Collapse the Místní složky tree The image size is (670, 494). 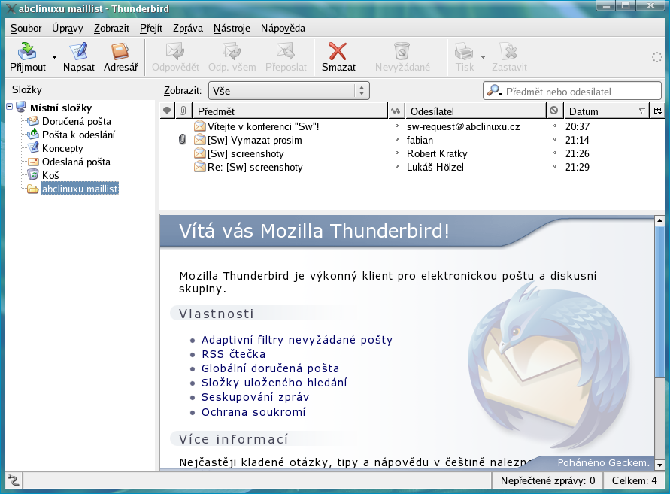[x=10, y=107]
